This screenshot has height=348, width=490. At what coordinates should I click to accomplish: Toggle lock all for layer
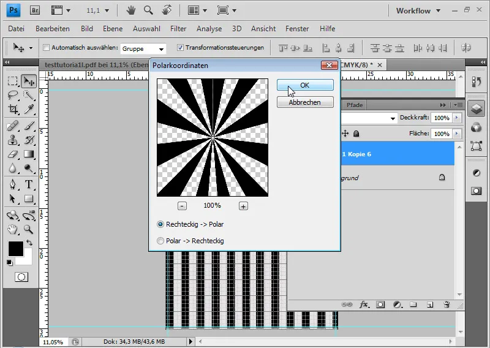coord(356,134)
